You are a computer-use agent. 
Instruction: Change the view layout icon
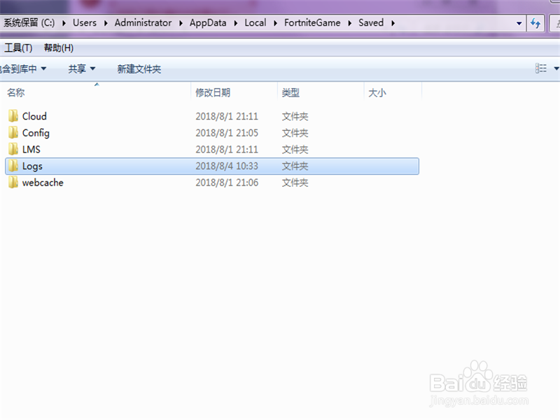coord(540,68)
